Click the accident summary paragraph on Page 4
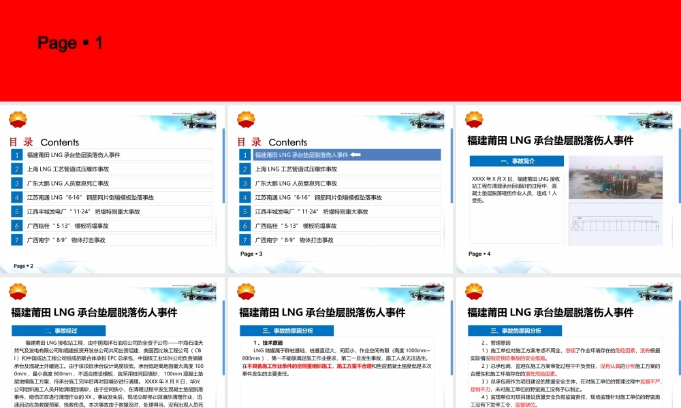This screenshot has height=408, width=681. [x=516, y=190]
